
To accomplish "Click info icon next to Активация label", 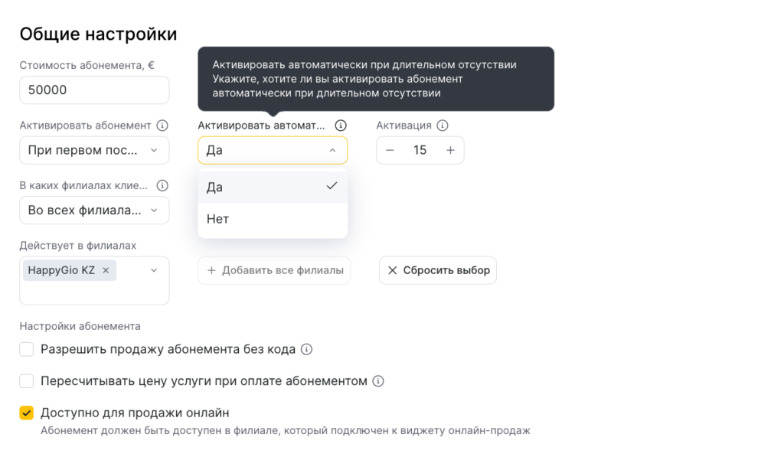I will point(442,126).
